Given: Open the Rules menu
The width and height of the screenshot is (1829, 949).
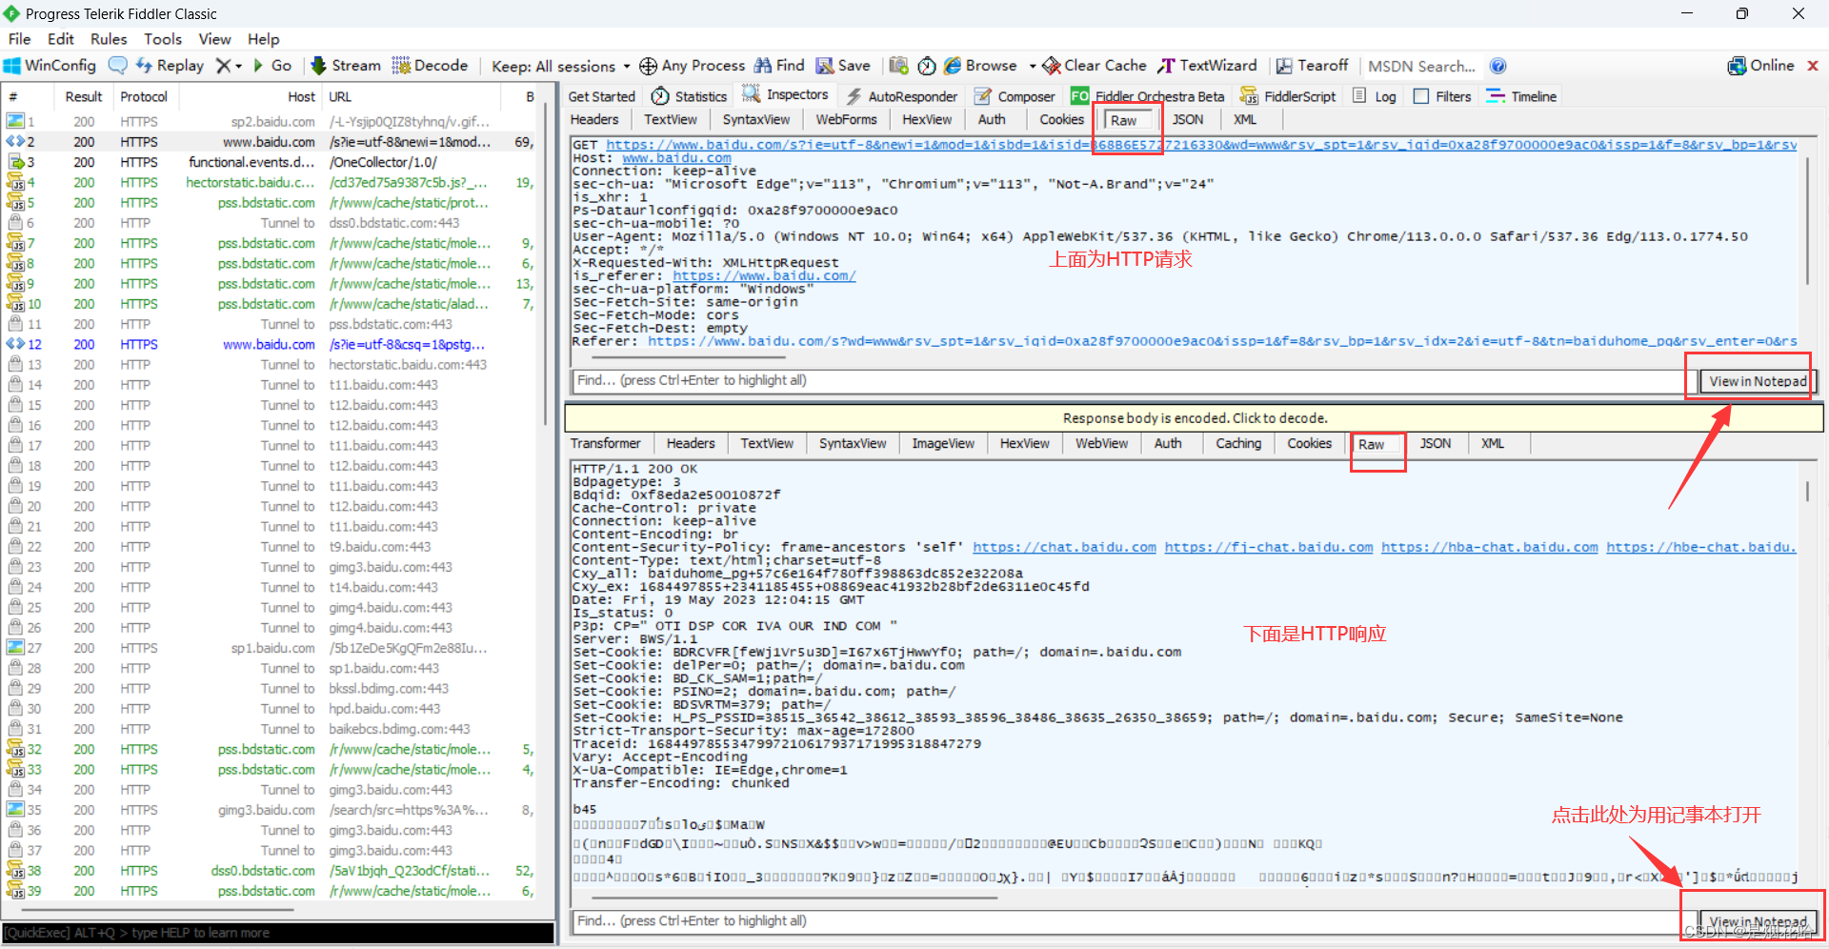Looking at the screenshot, I should [109, 39].
